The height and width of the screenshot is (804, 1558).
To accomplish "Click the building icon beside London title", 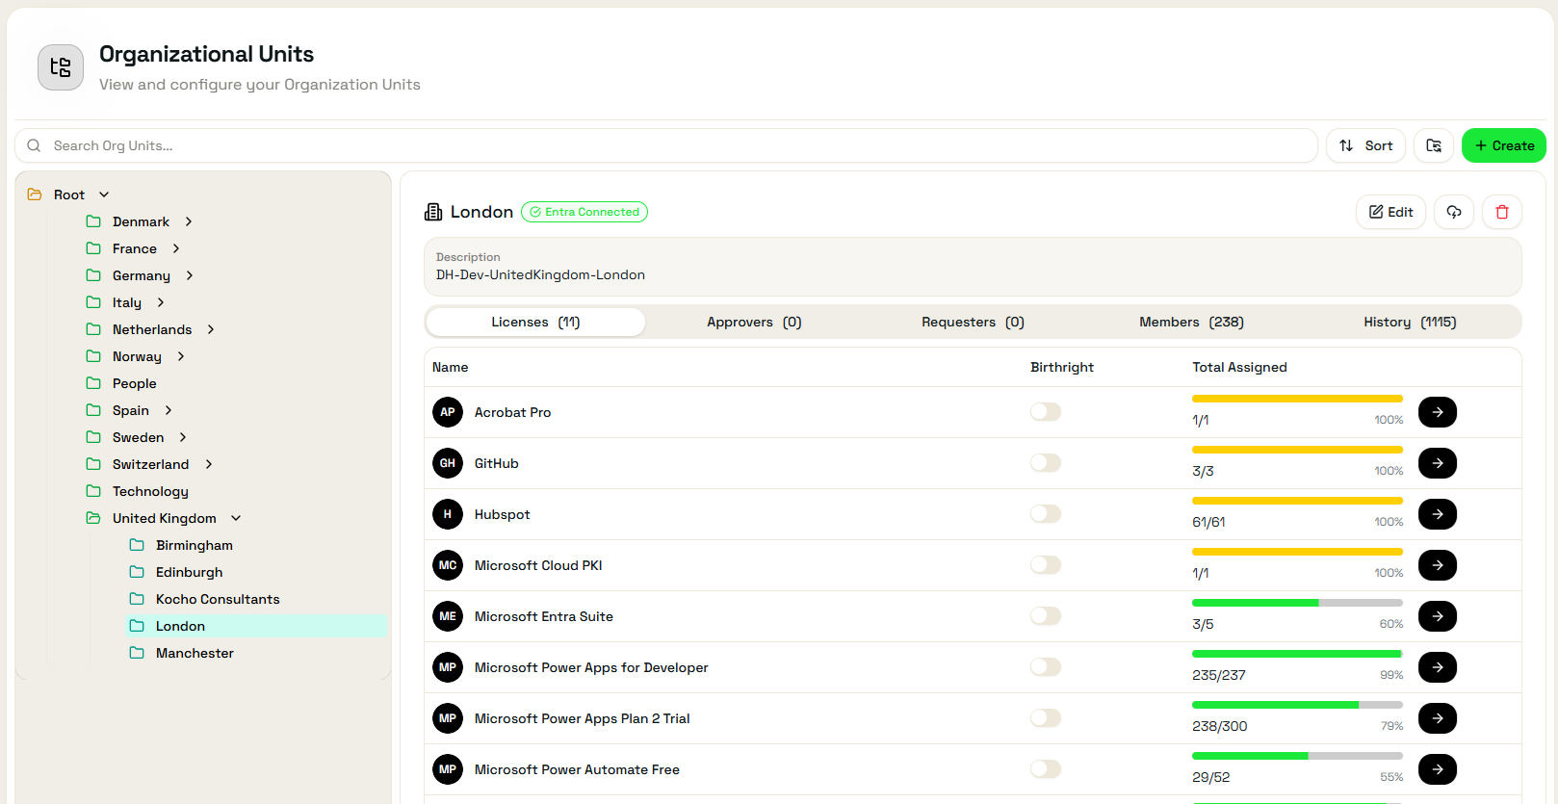I will 433,212.
